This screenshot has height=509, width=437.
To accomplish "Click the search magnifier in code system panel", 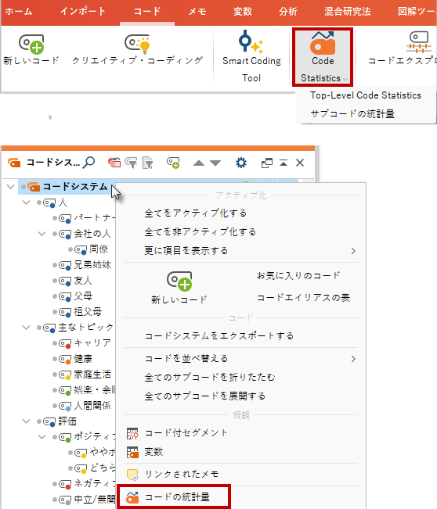I will click(88, 163).
